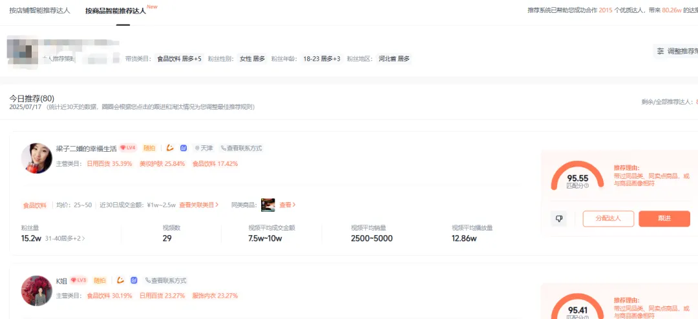This screenshot has width=698, height=319.
Task: Click orange swirl icon beside 梁子二婶的幸福生活
Action: (x=171, y=148)
